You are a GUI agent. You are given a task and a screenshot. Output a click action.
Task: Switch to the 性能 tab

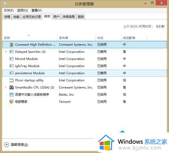(x=17, y=16)
